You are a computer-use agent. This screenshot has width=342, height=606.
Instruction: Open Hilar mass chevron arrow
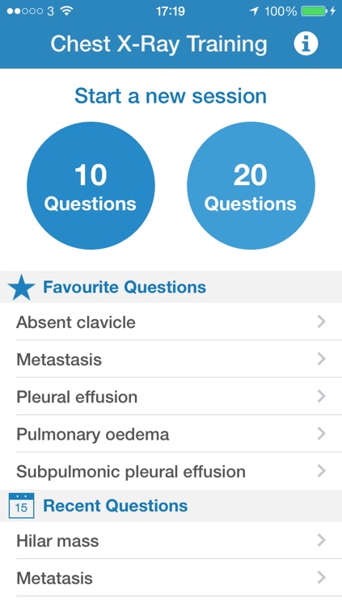point(321,541)
